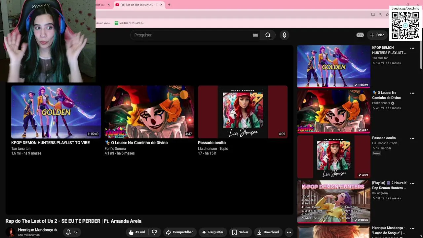Click the Novo badge on Passado oculto
The width and height of the screenshot is (423, 238).
click(376, 153)
